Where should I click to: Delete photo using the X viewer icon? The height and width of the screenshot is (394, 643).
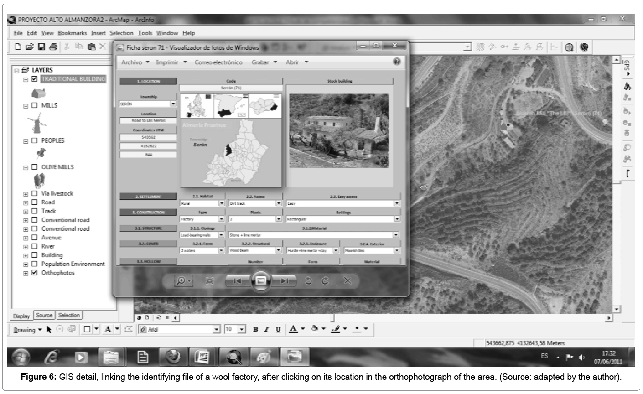click(x=347, y=281)
